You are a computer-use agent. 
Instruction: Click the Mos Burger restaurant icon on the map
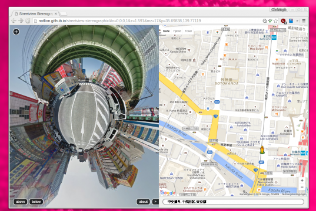click(x=267, y=47)
